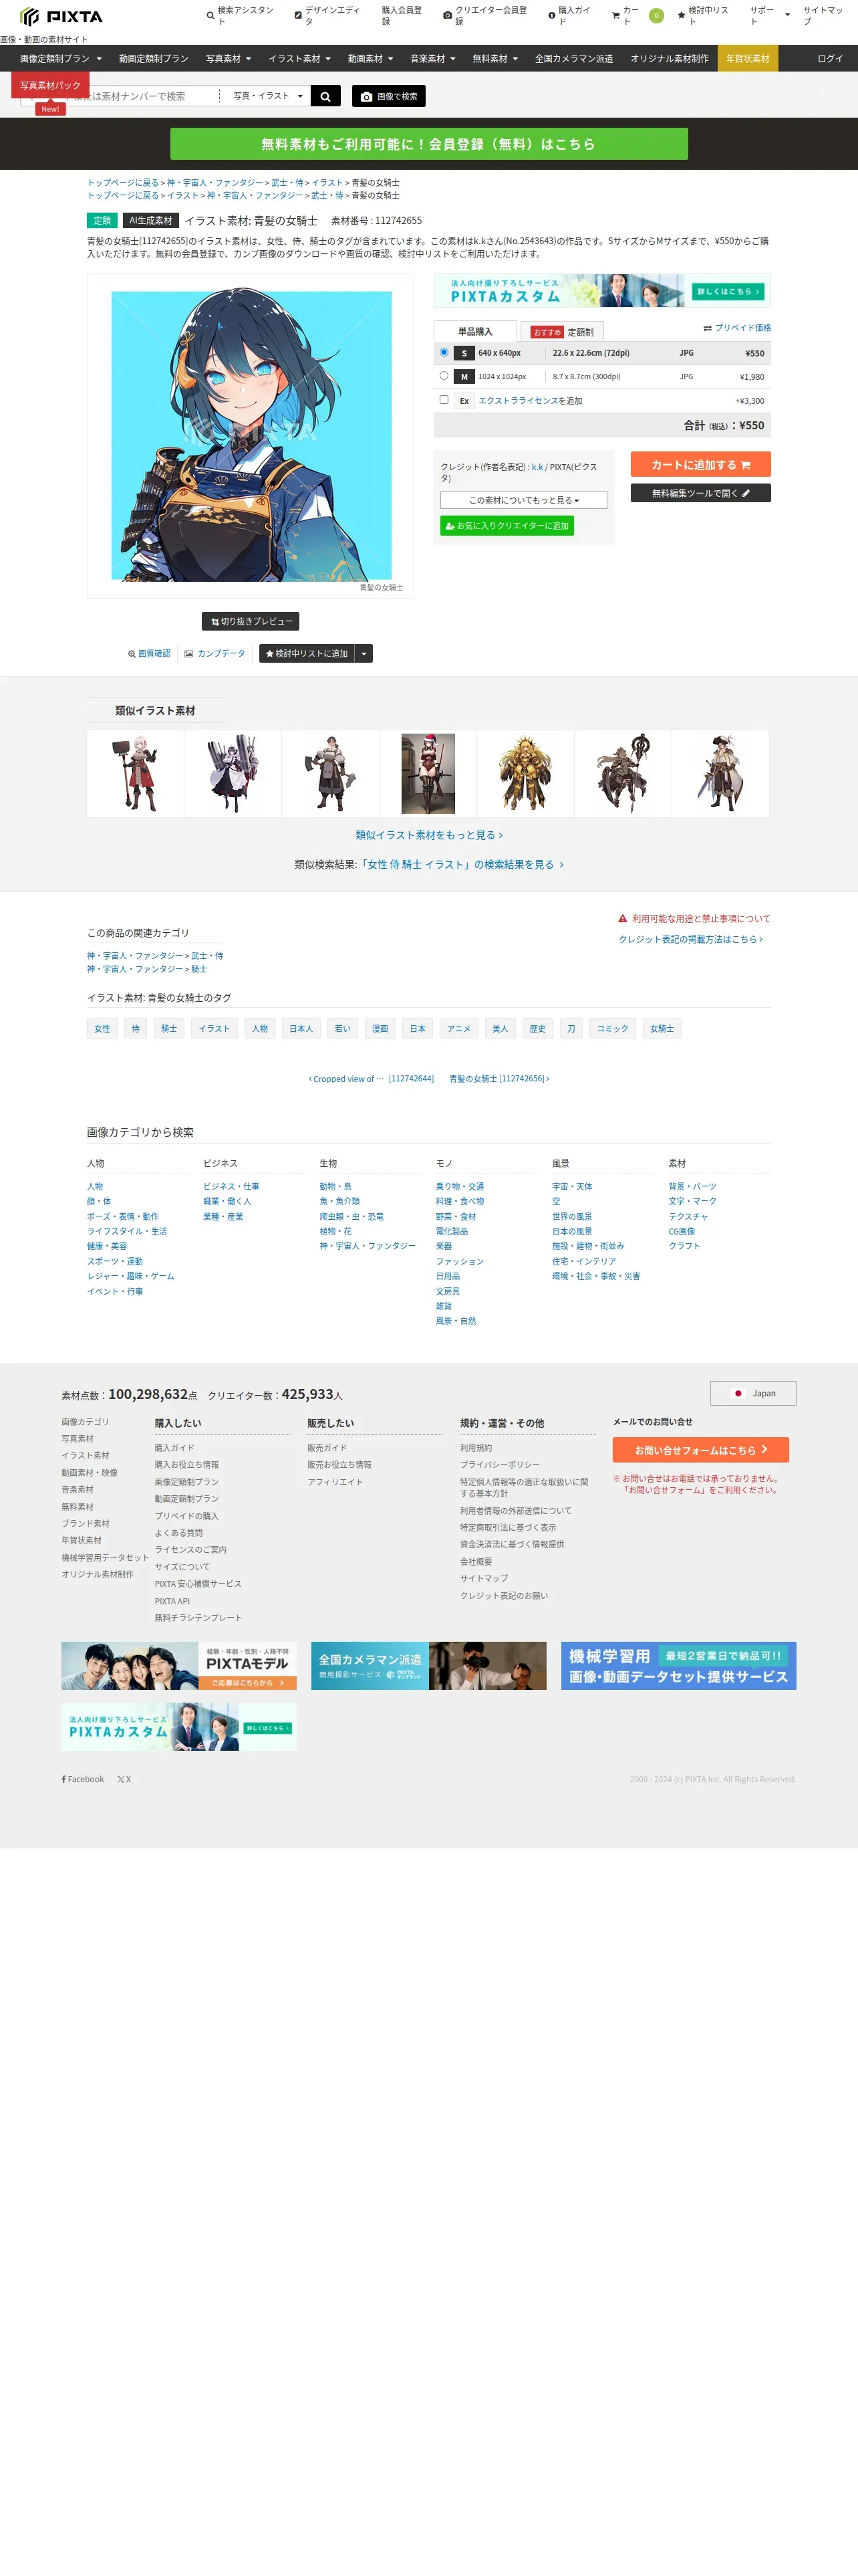
Task: Click カートに追加する add-to-cart button
Action: pos(700,464)
